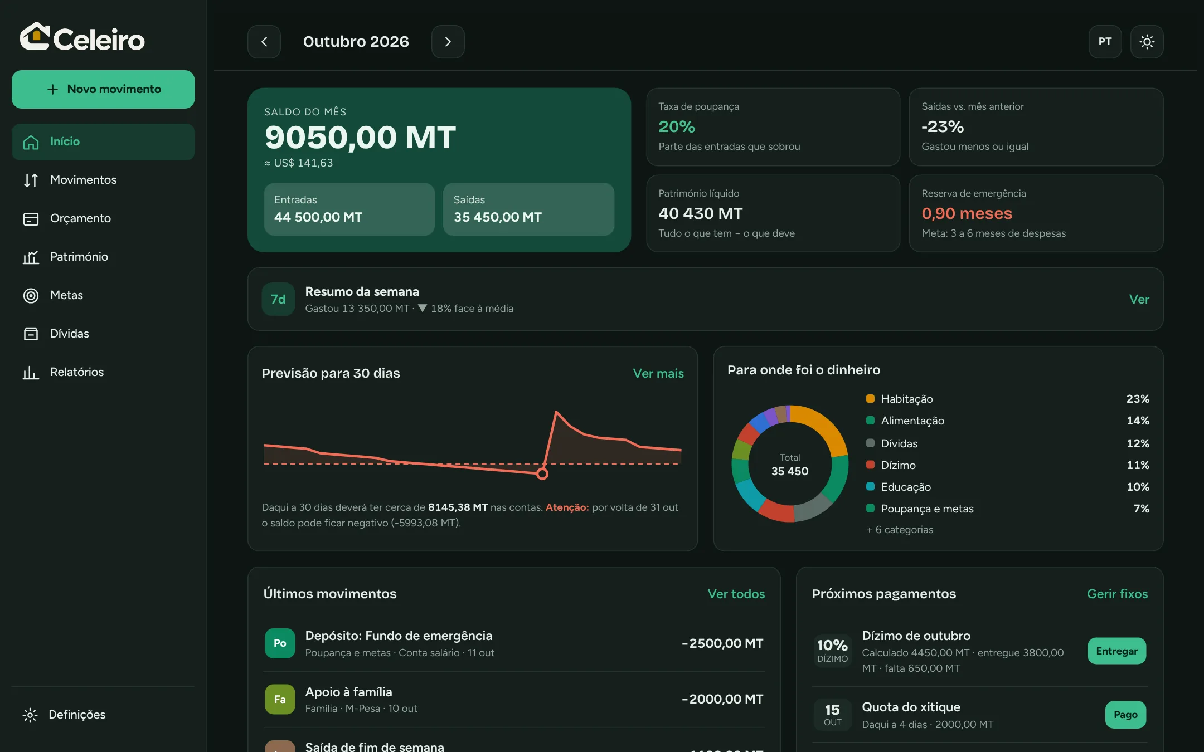Open the Património líquido card
Image resolution: width=1204 pixels, height=752 pixels.
tap(773, 214)
